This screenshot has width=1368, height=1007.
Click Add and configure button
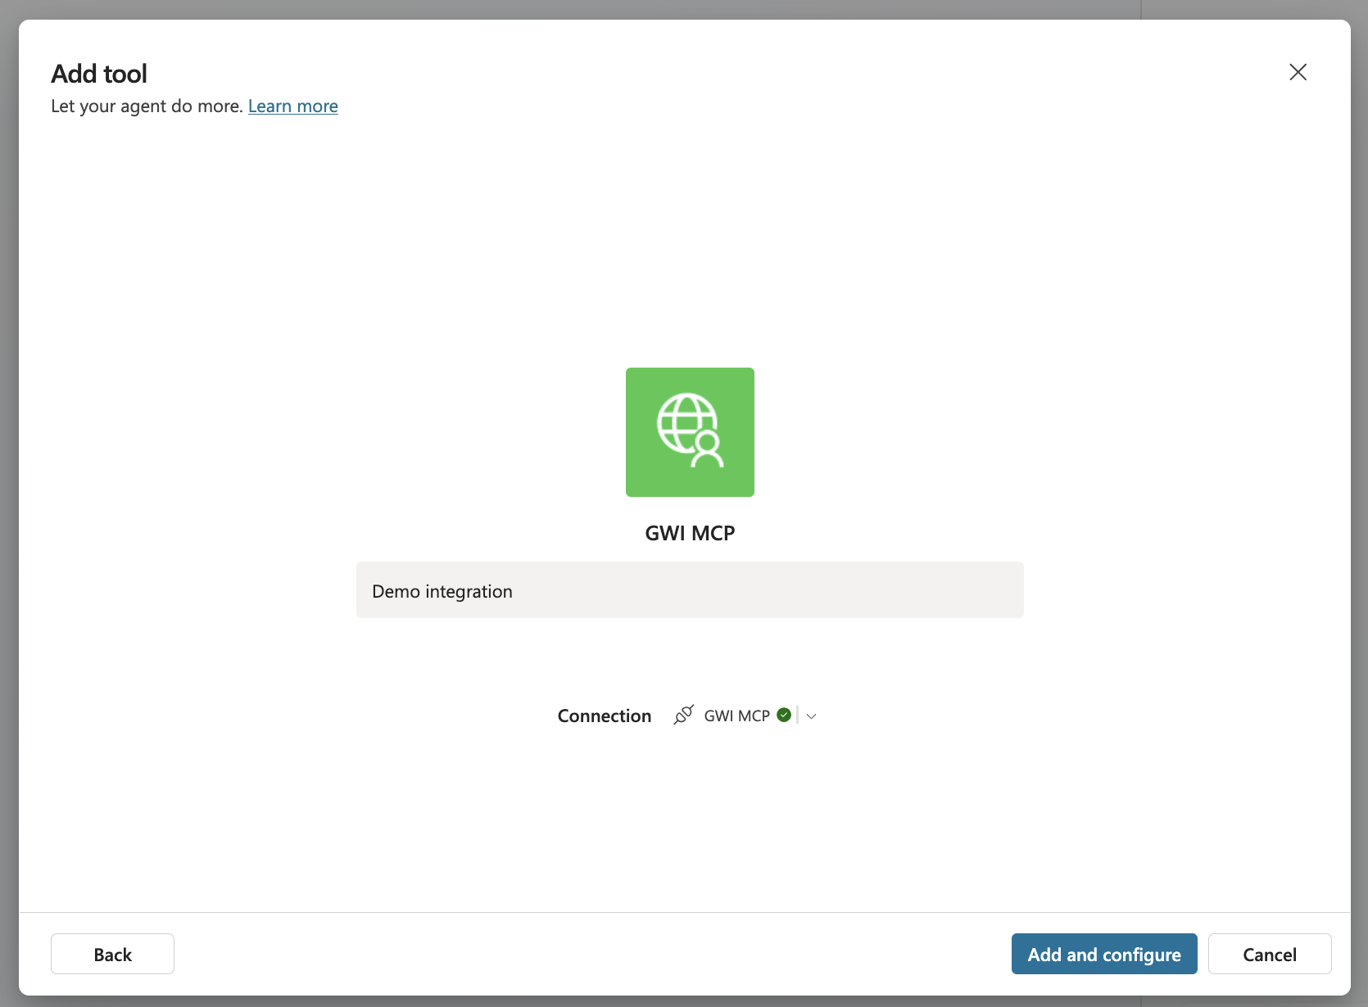coord(1104,954)
